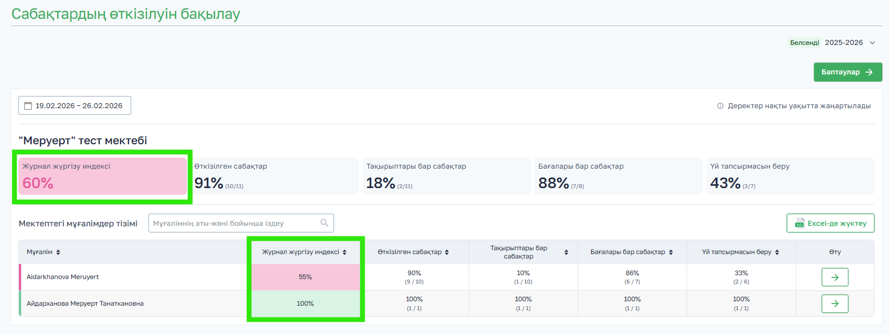The width and height of the screenshot is (889, 334).
Task: Click the calendar icon in date range field
Action: (28, 106)
